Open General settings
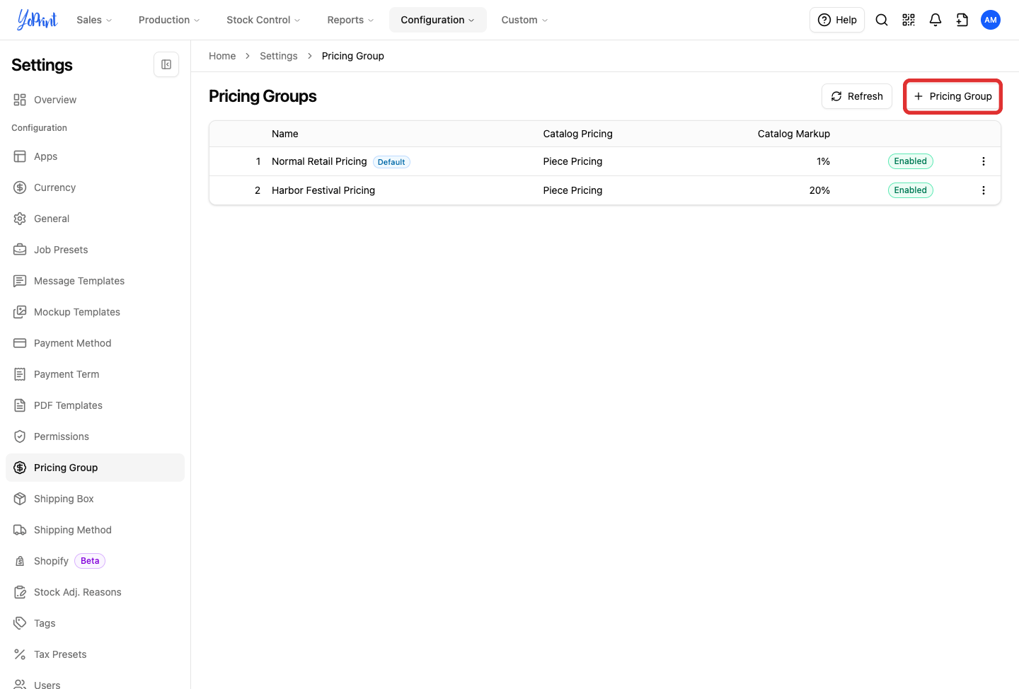The image size is (1019, 689). [x=95, y=219]
